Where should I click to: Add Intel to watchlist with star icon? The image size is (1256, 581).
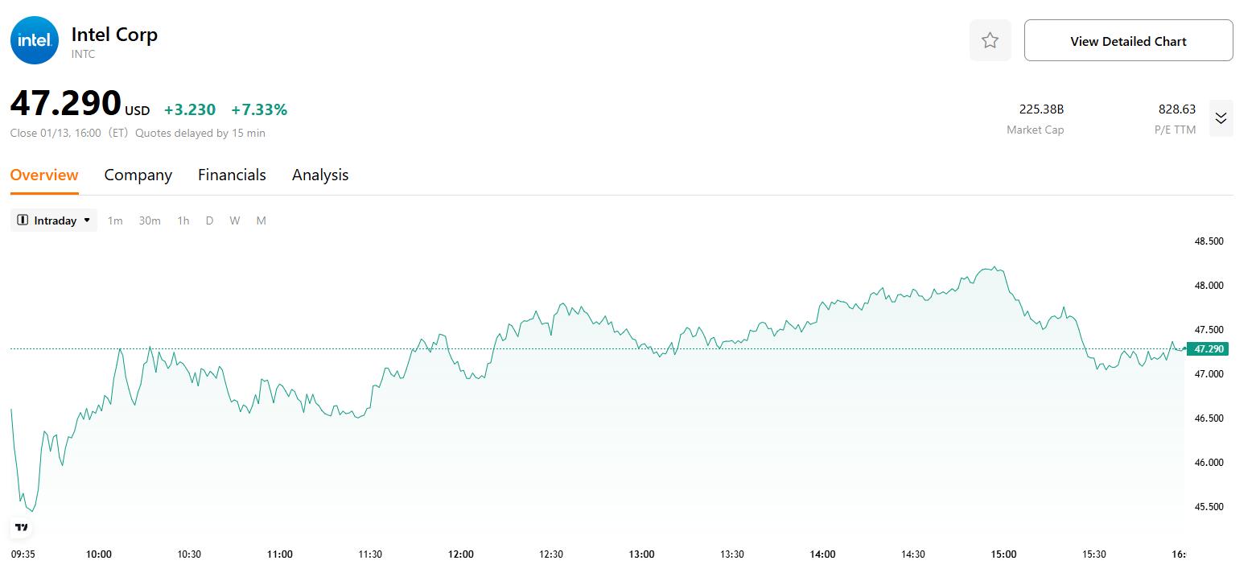click(x=990, y=40)
